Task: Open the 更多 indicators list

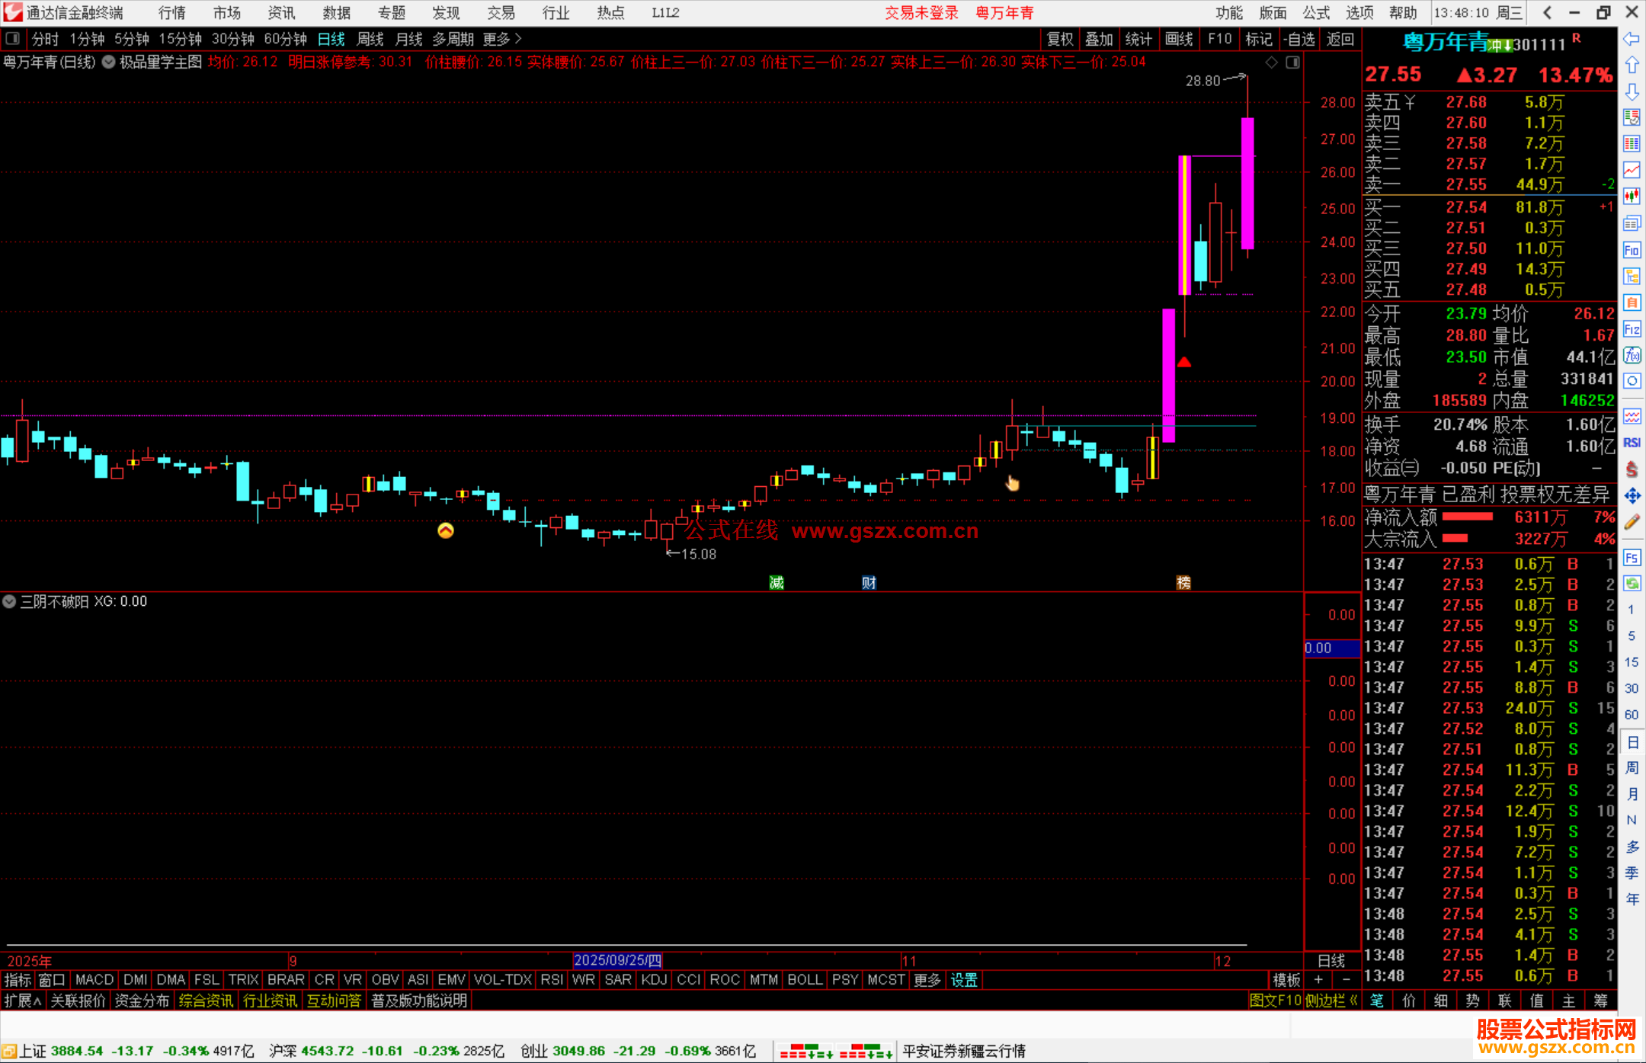Action: point(927,979)
